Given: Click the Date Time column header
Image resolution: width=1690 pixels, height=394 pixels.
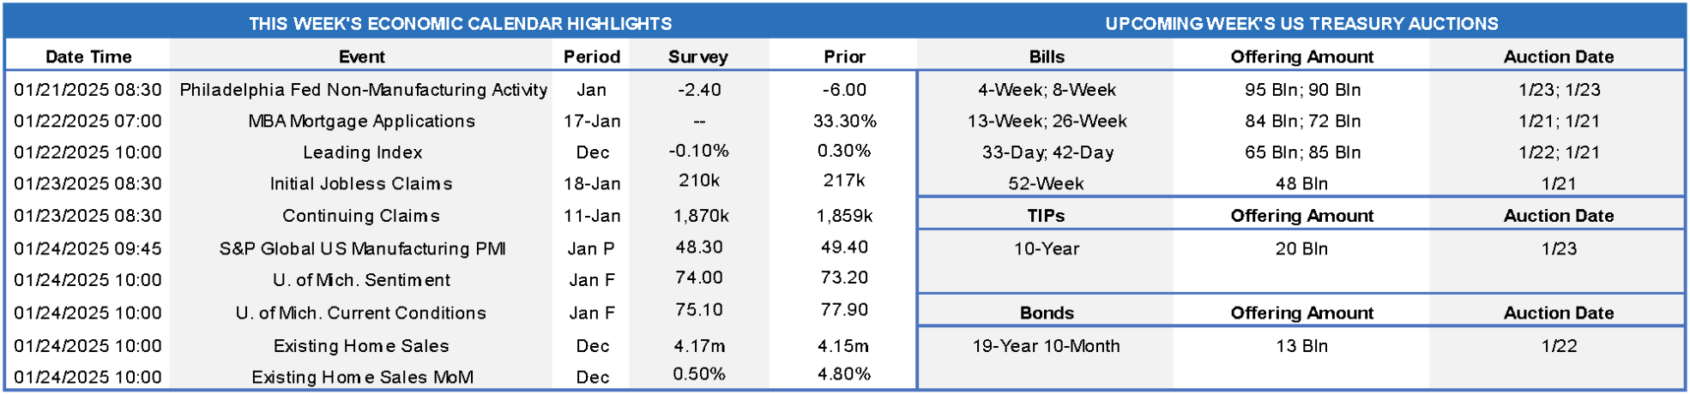Looking at the screenshot, I should [x=88, y=57].
